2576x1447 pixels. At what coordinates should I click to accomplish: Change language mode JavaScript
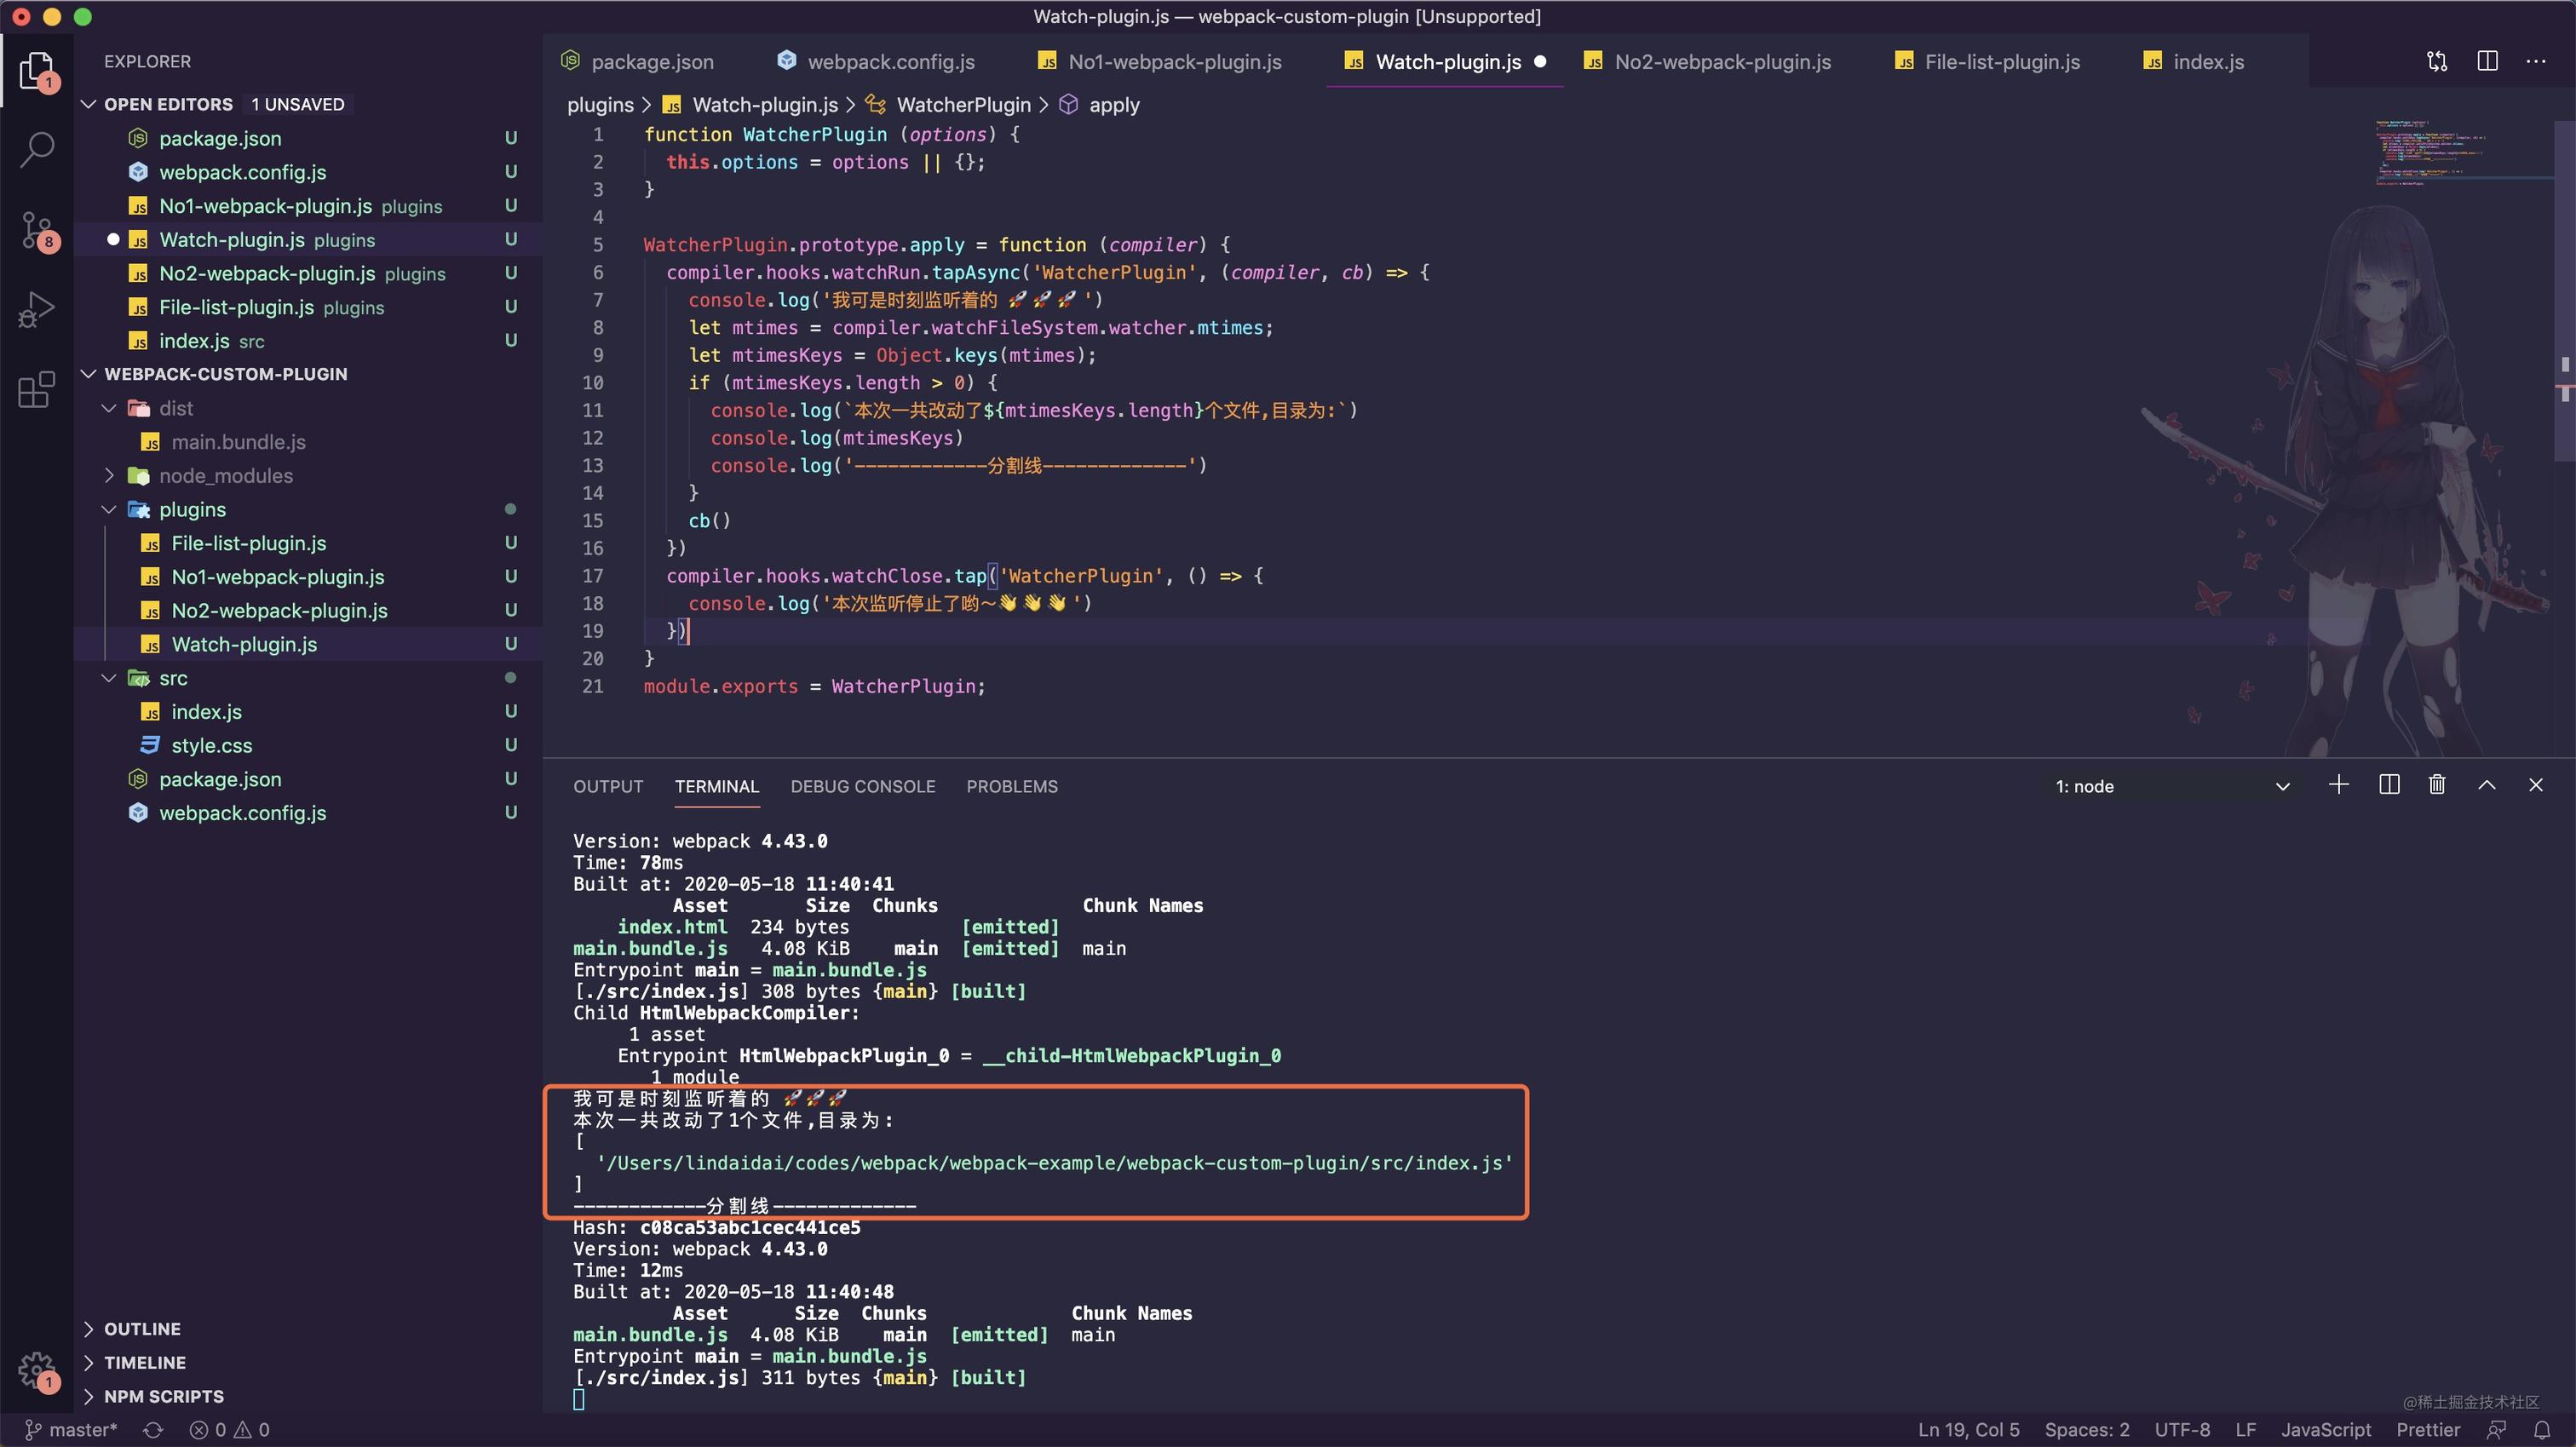(2325, 1429)
